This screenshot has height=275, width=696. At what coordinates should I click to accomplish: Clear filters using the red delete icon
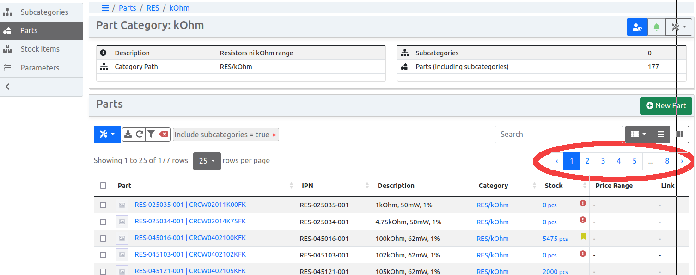pos(163,134)
